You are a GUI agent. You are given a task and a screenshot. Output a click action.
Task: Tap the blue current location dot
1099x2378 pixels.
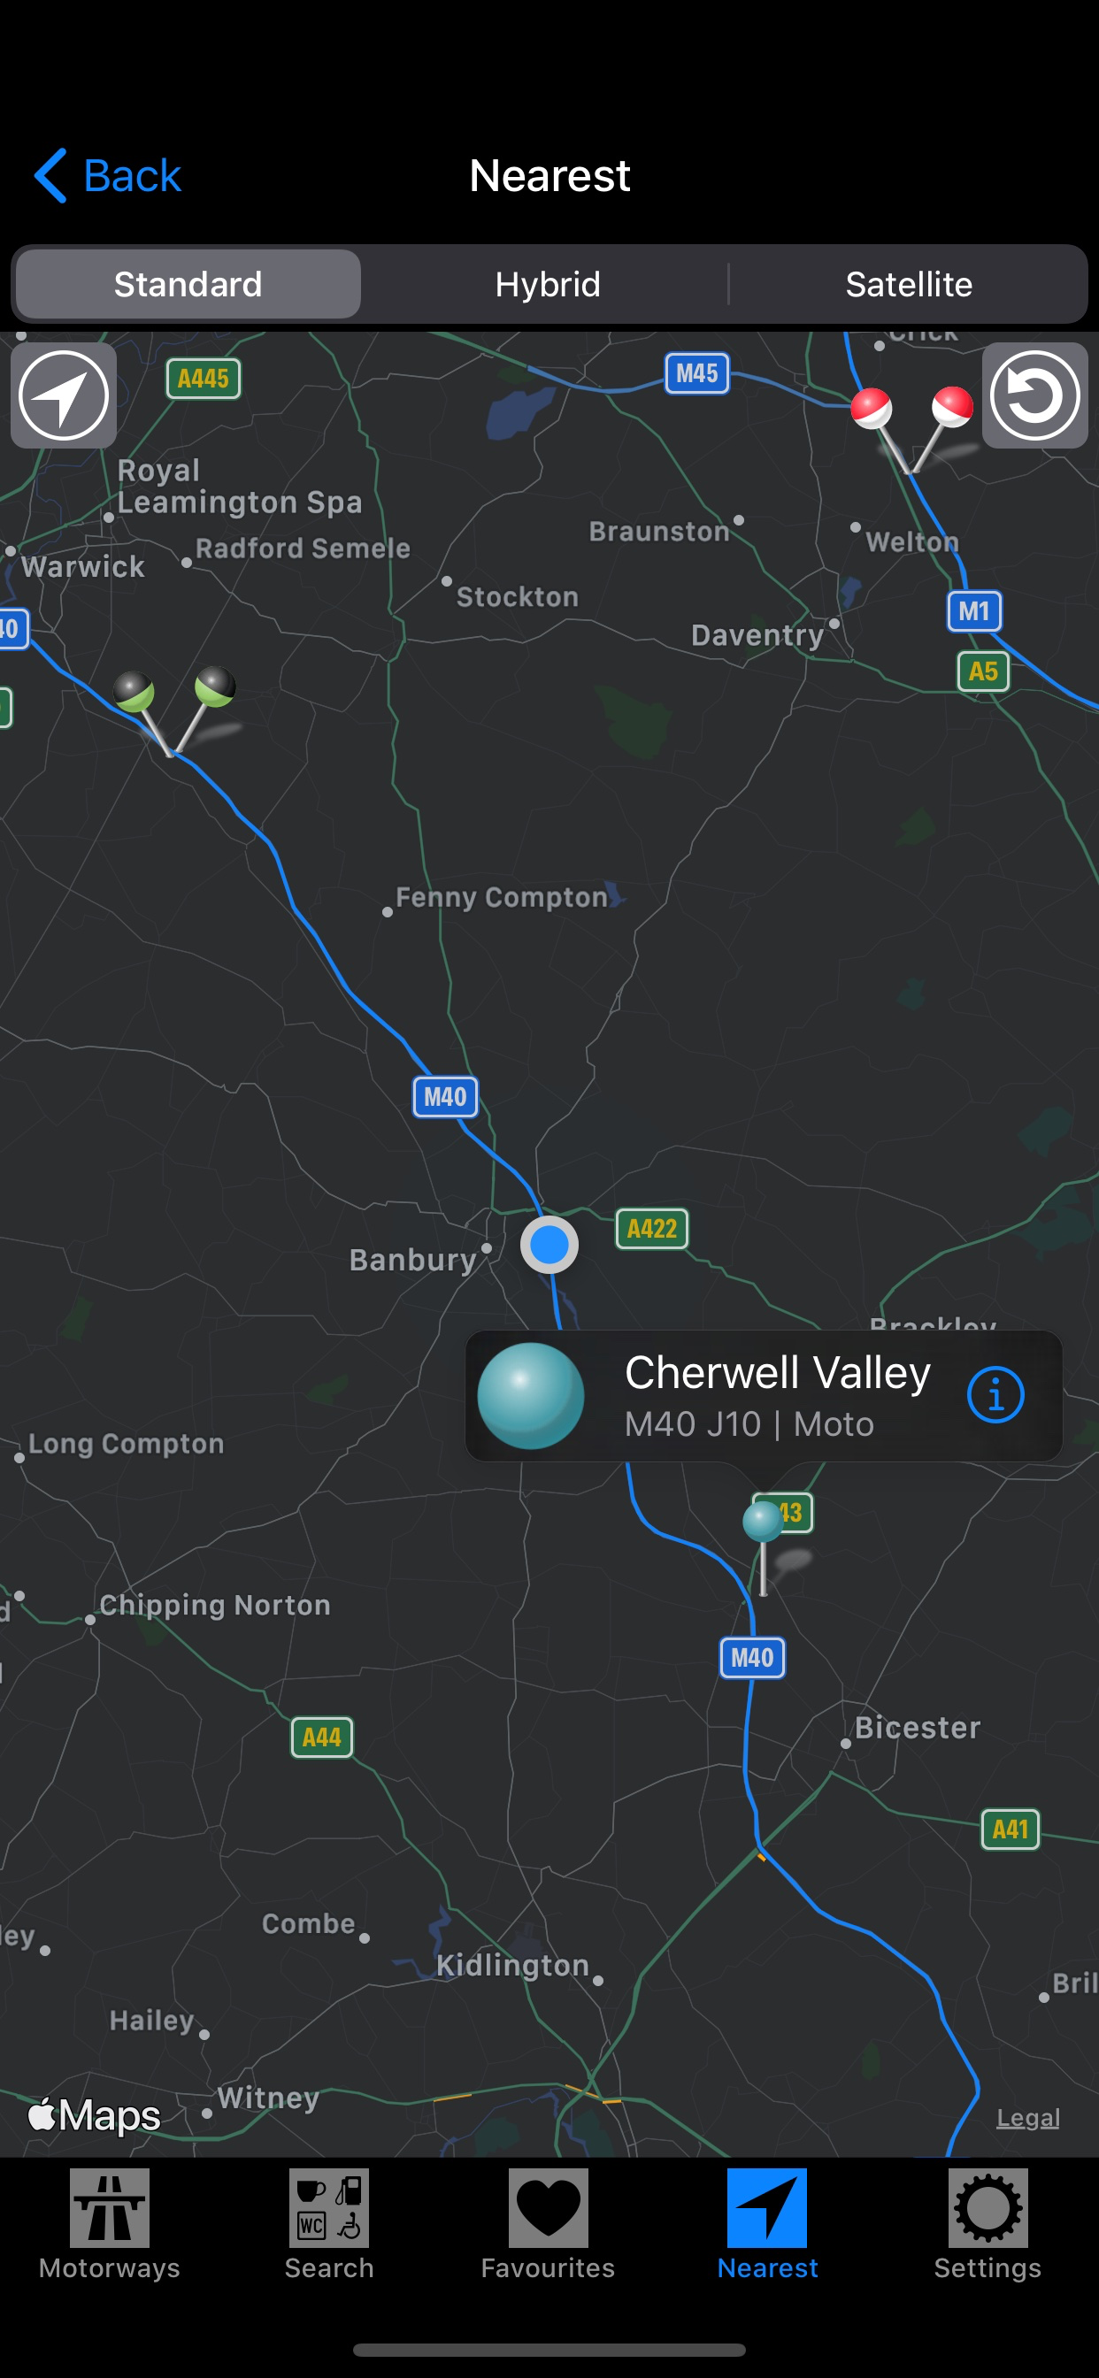tap(549, 1246)
